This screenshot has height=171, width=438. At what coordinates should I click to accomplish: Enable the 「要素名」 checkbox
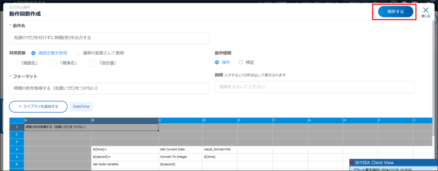pyautogui.click(x=53, y=64)
